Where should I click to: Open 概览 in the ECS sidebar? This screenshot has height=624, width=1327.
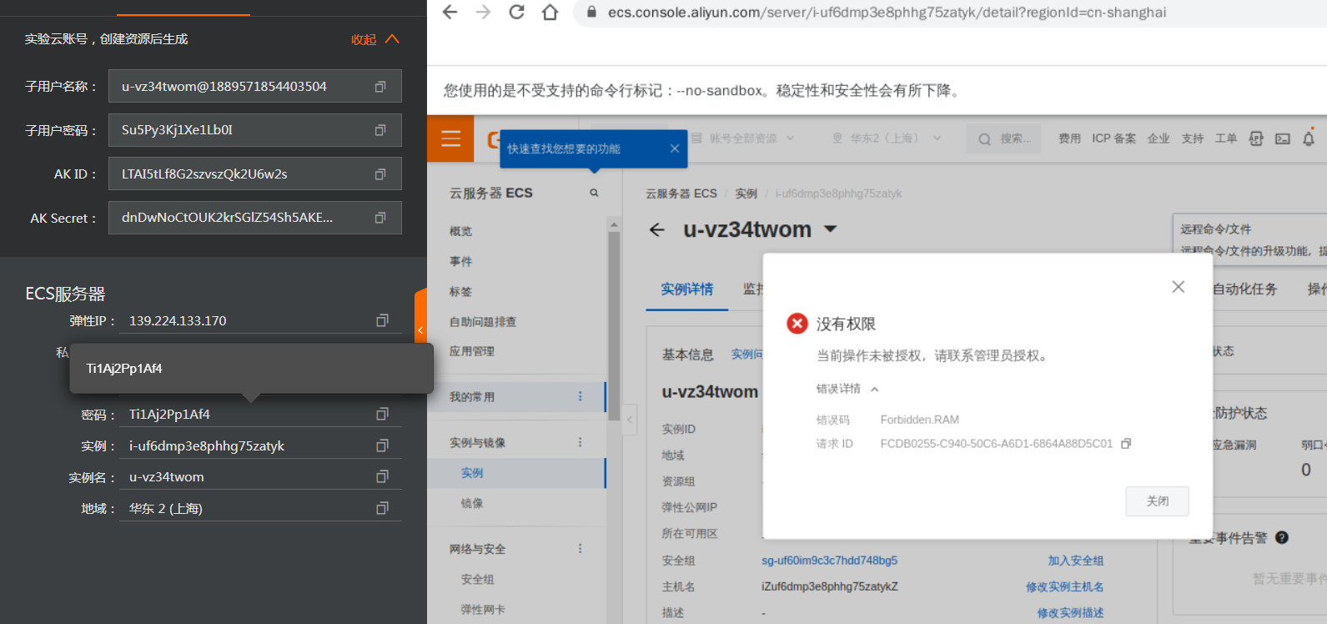(460, 231)
